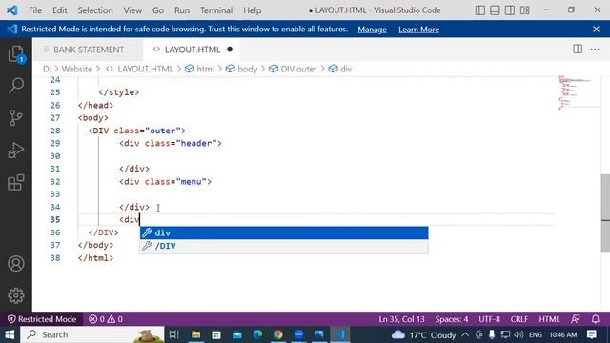Open the Go menu
The image size is (610, 343).
pos(158,10)
